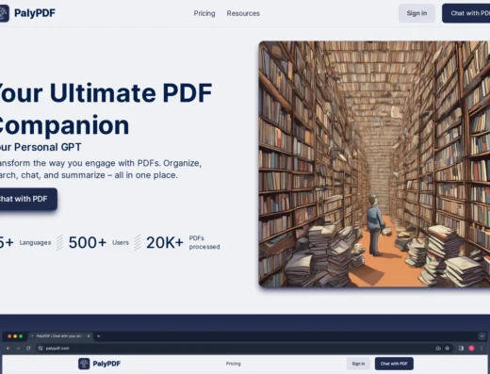The width and height of the screenshot is (490, 374).
Task: Click the 'Personal GPT' subtitle text
Action: click(x=48, y=147)
